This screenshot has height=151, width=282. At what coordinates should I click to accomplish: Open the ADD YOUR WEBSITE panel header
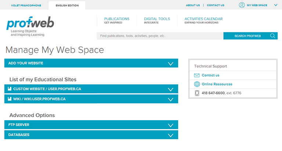click(x=91, y=63)
